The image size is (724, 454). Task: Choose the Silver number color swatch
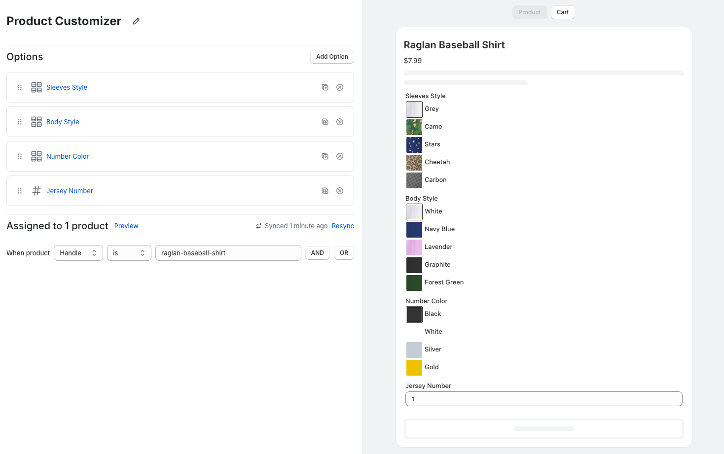[414, 350]
